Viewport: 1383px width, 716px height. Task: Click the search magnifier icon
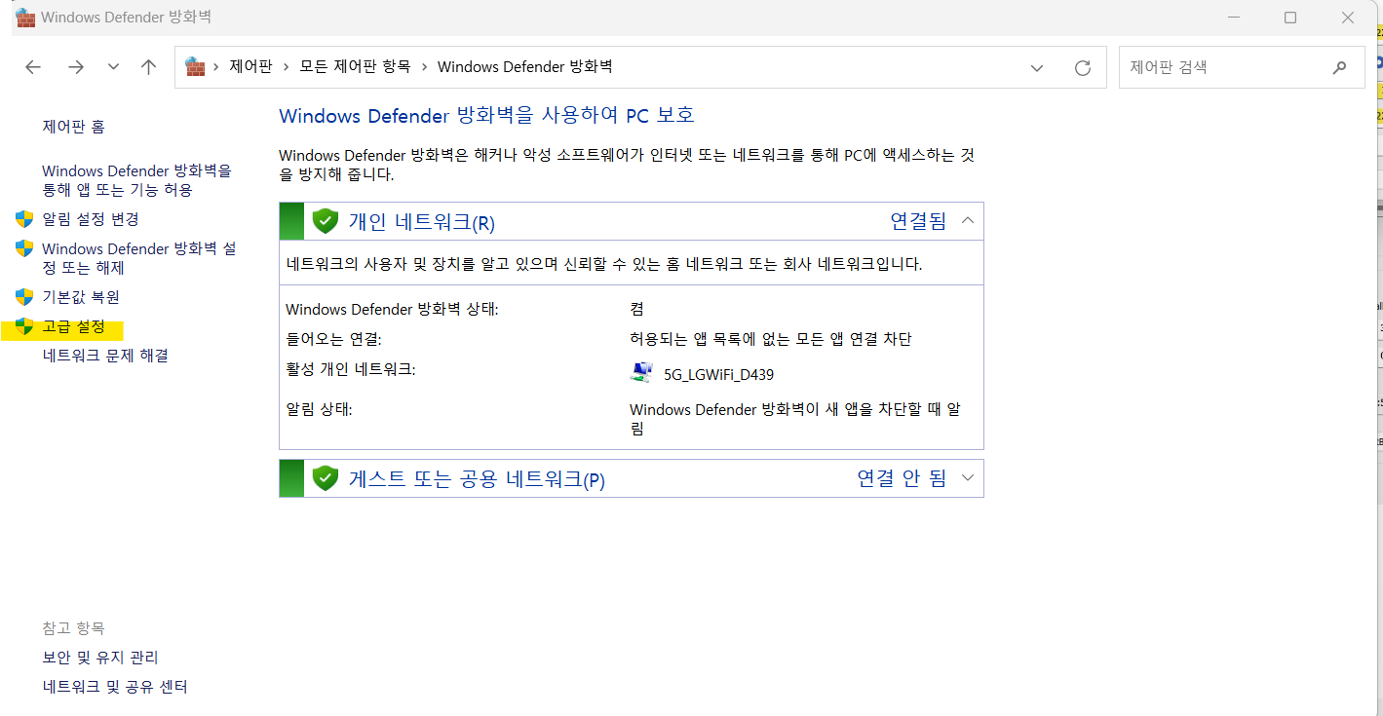(1339, 67)
